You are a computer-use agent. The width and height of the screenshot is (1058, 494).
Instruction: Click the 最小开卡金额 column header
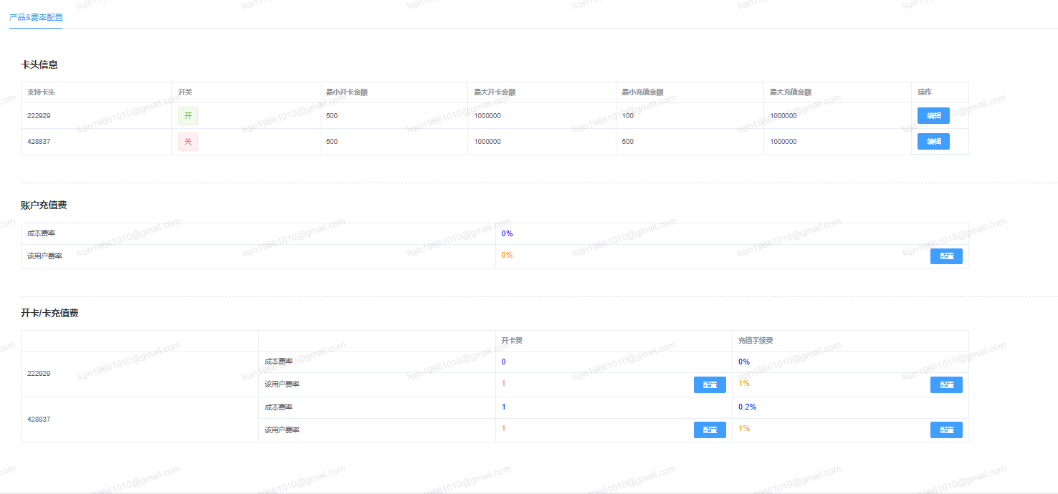coord(347,92)
